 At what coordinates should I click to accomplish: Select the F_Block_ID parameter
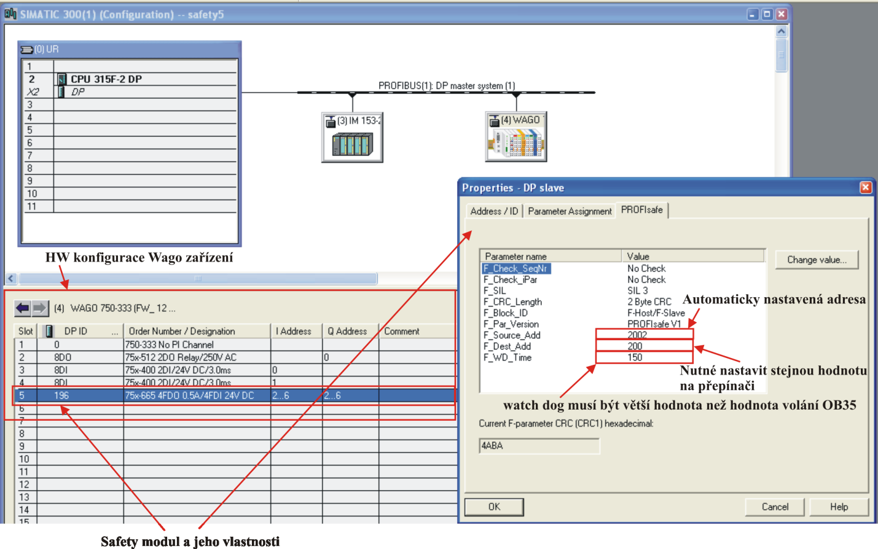click(505, 313)
